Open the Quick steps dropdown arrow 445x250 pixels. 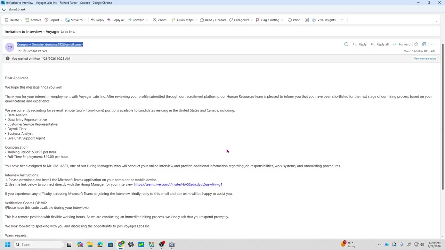196,20
